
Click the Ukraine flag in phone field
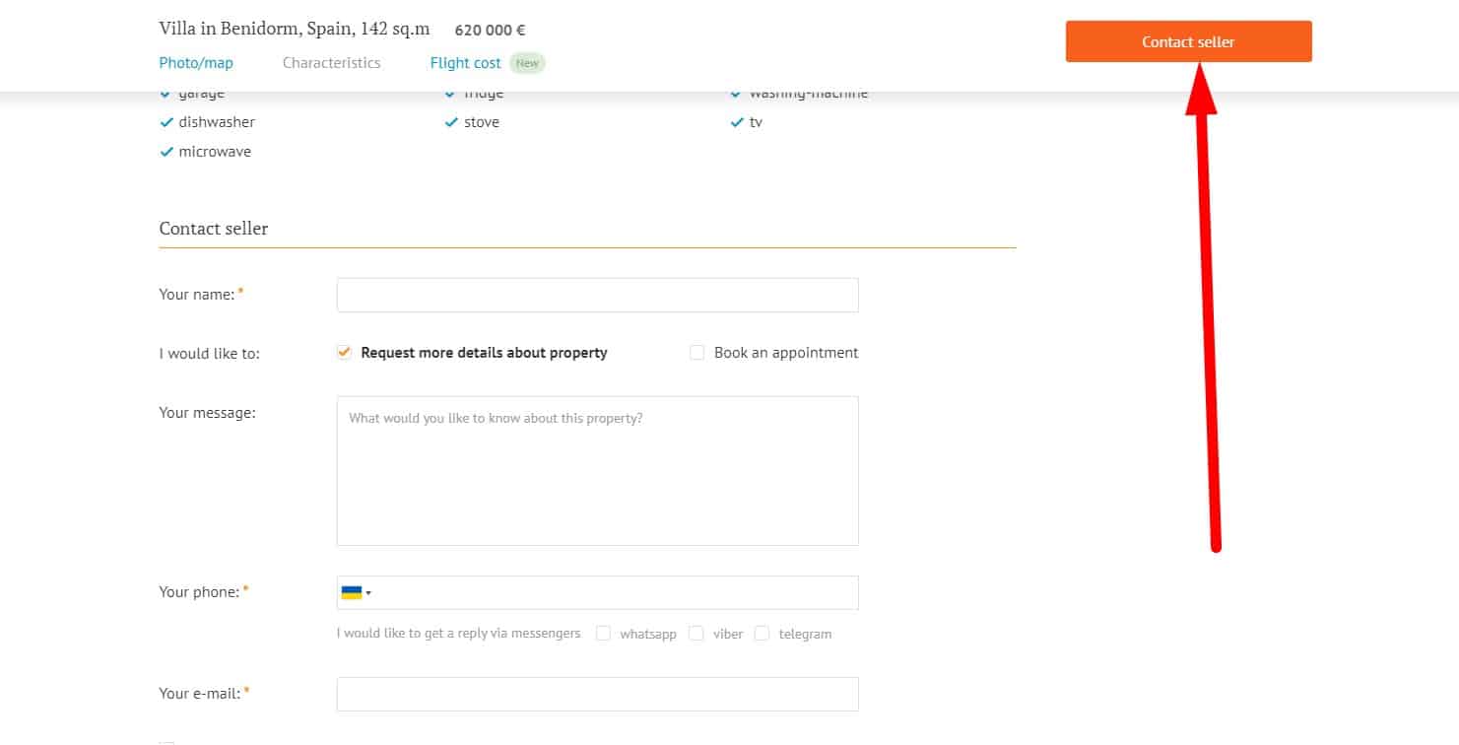[x=351, y=592]
